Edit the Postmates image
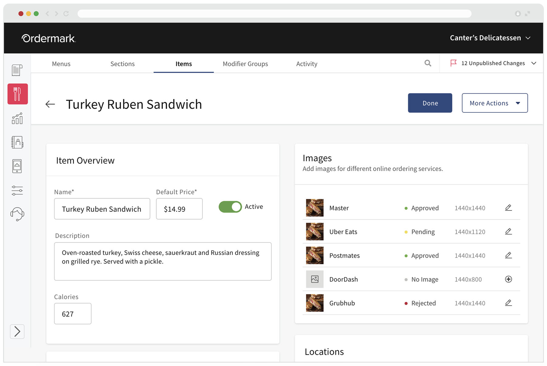Screen dimensions: 547x366 click(508, 255)
